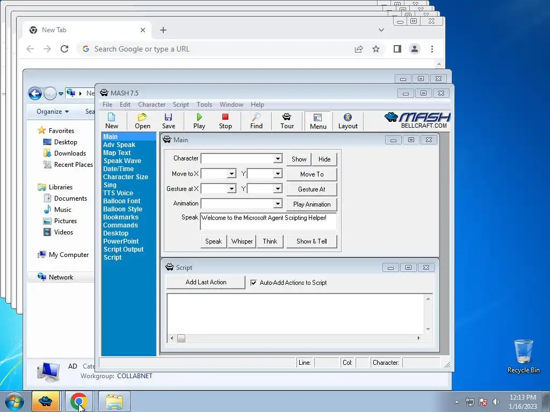Open Find with the magnifier icon

[x=256, y=121]
